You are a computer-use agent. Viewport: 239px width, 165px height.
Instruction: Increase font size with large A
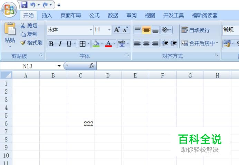117,29
